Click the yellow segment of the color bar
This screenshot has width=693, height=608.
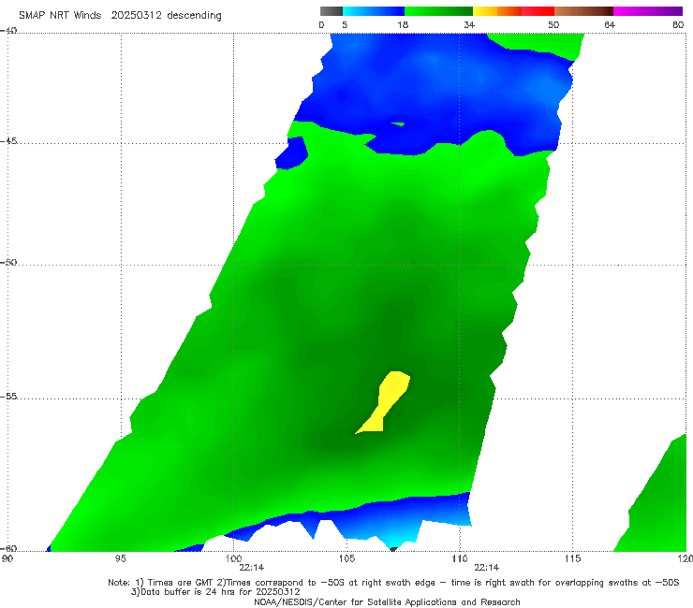click(485, 11)
